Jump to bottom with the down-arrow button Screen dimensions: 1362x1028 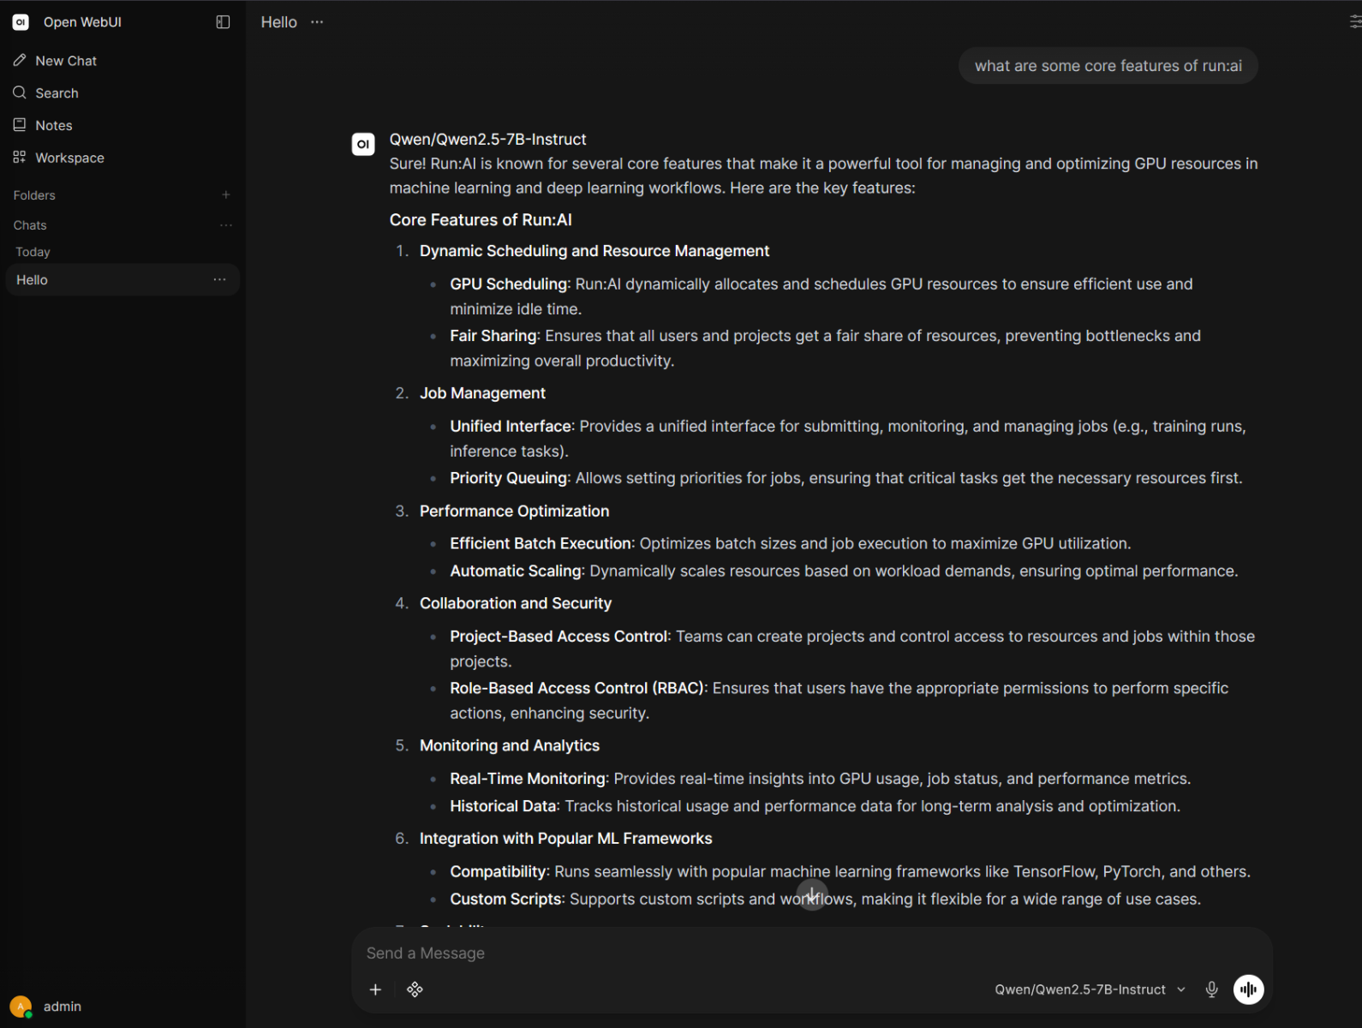point(812,895)
